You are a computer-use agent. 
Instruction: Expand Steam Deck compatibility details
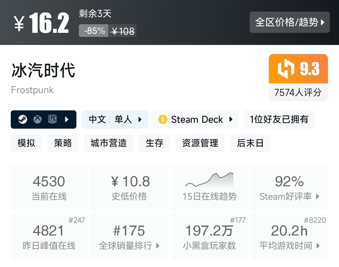(231, 120)
